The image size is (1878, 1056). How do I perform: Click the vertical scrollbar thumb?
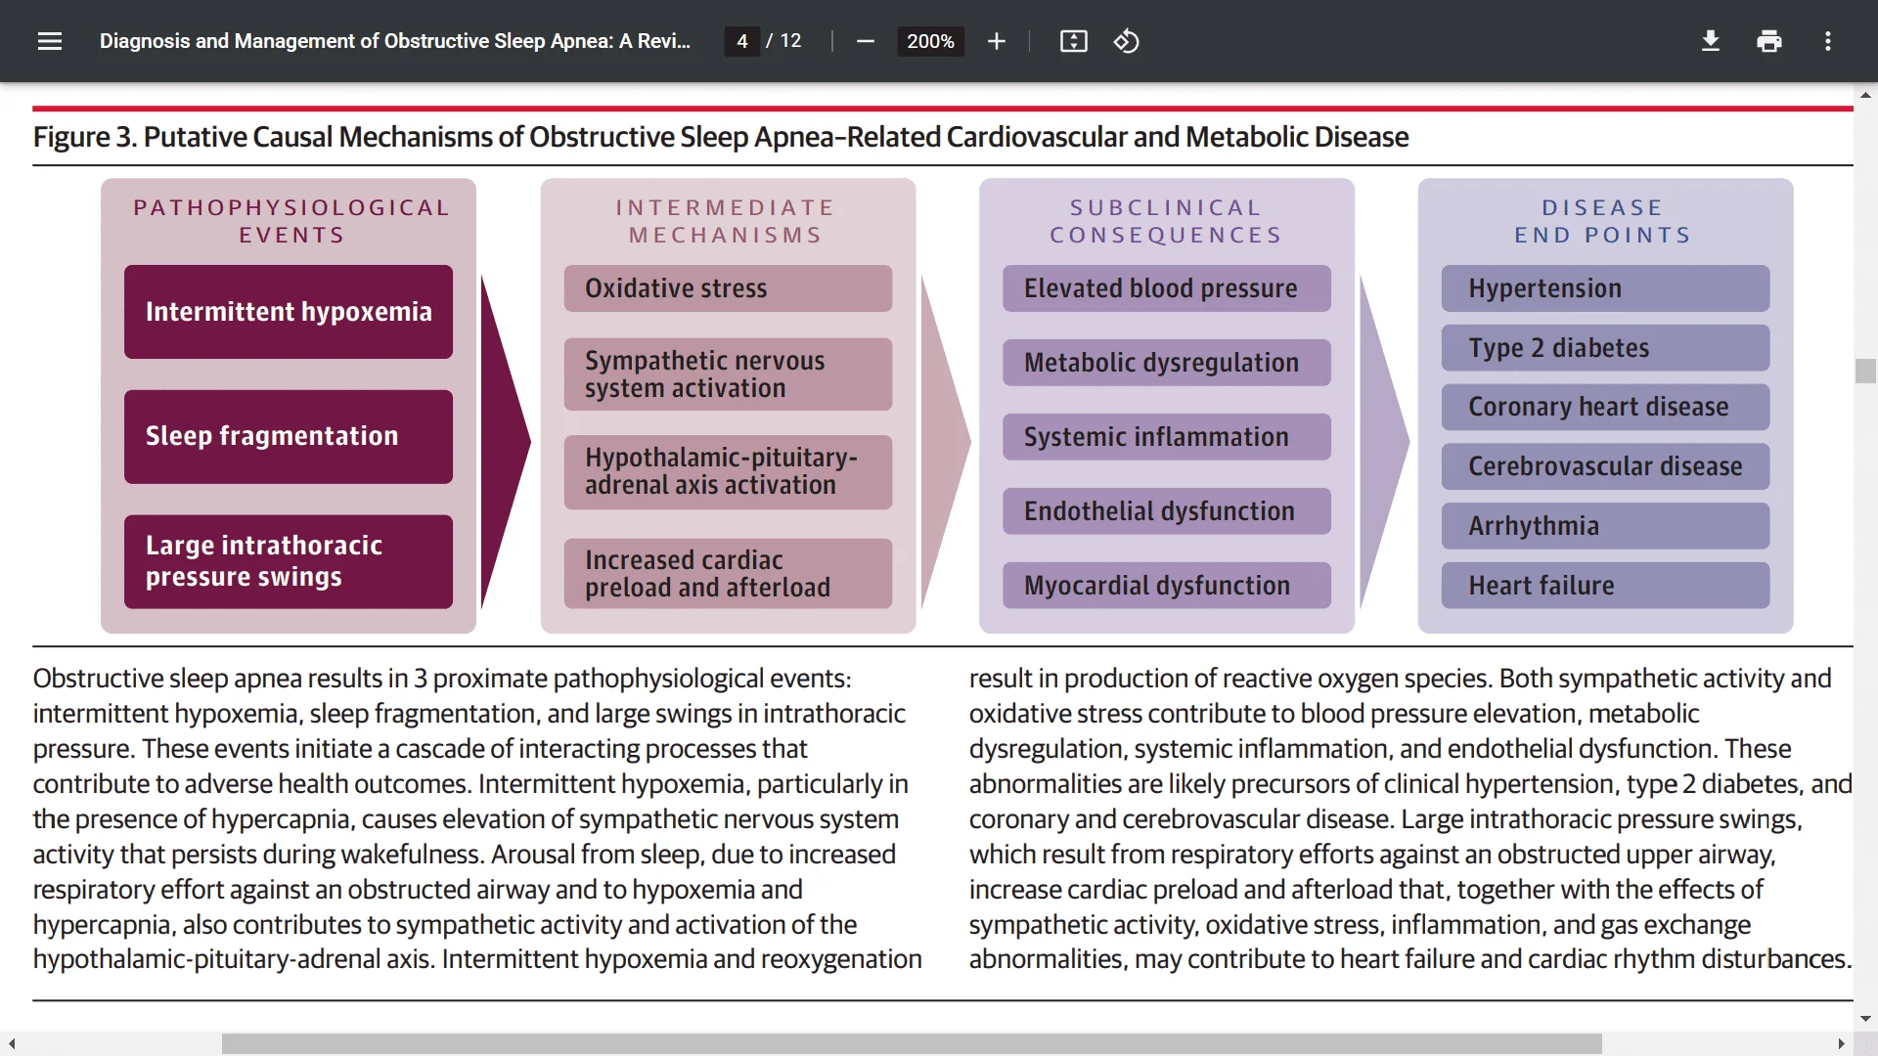click(1865, 372)
